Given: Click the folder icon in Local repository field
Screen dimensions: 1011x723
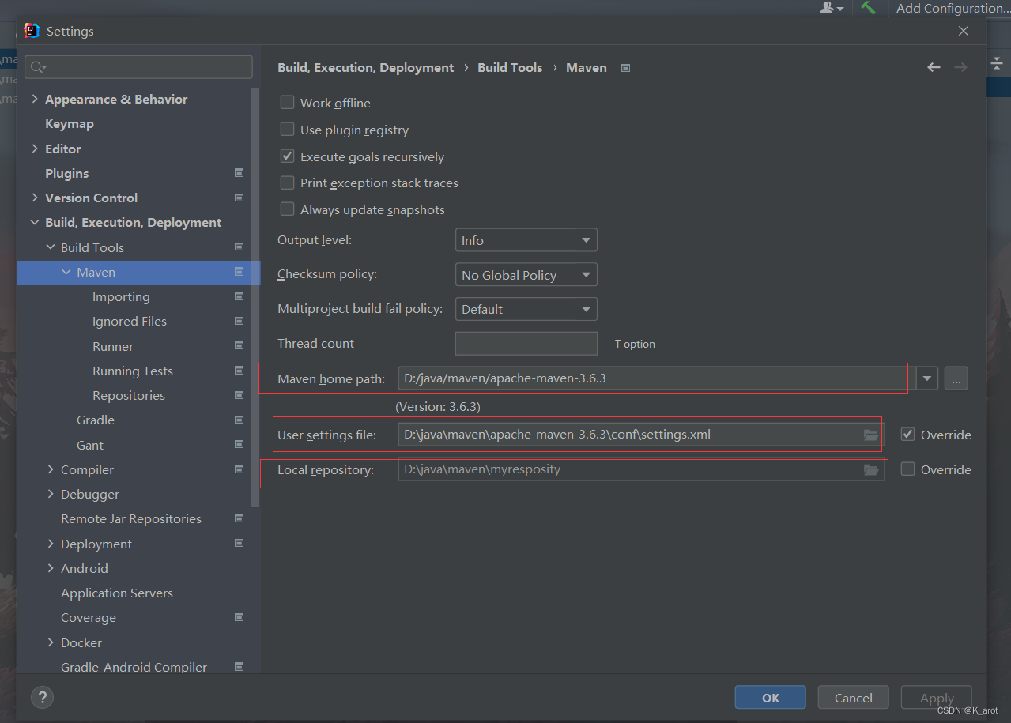Looking at the screenshot, I should tap(871, 469).
